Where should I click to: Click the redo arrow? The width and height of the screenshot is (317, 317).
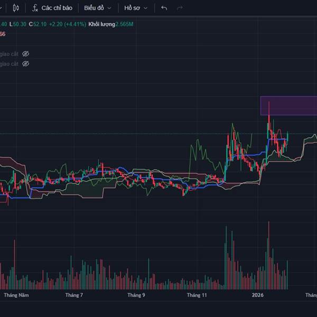pyautogui.click(x=180, y=8)
